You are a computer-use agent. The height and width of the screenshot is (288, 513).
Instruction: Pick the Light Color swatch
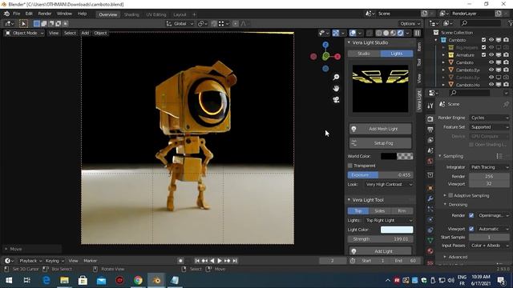tap(397, 230)
